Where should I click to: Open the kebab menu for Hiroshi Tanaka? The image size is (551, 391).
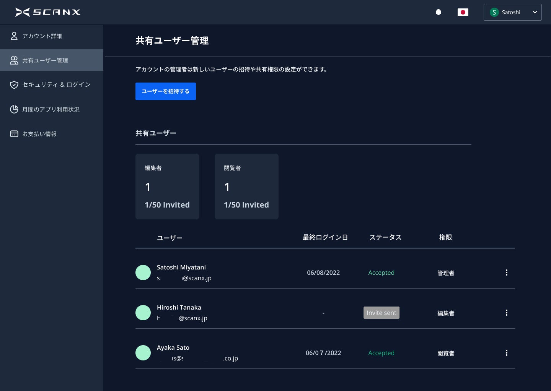pyautogui.click(x=507, y=313)
